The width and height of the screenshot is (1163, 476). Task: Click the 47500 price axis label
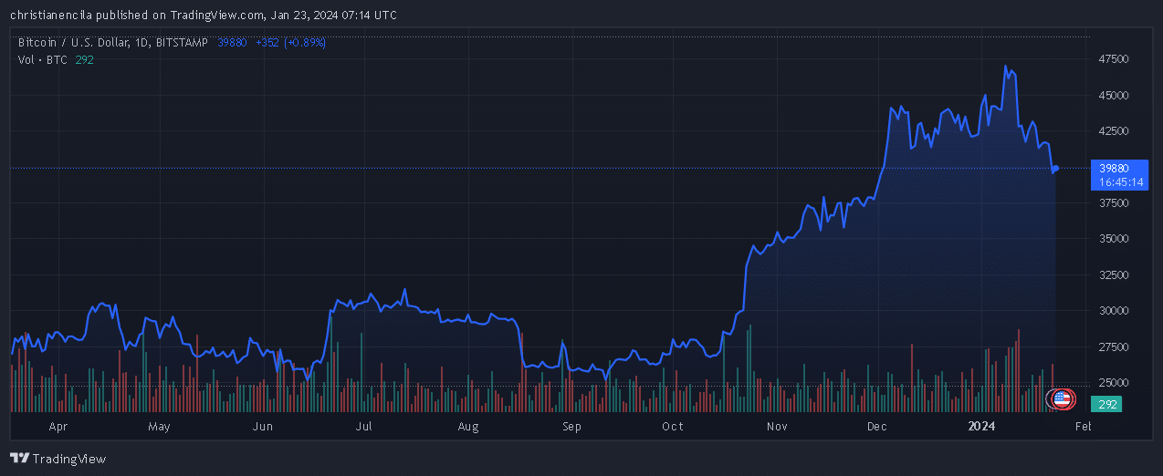click(1115, 59)
